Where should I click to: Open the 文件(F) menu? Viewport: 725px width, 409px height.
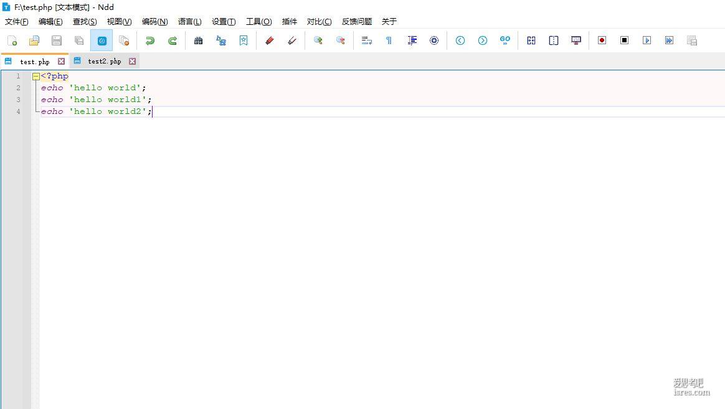(17, 22)
